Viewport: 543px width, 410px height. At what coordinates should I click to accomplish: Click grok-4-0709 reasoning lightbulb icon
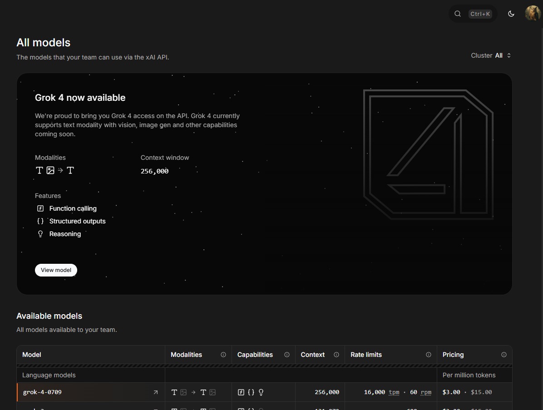pyautogui.click(x=261, y=392)
